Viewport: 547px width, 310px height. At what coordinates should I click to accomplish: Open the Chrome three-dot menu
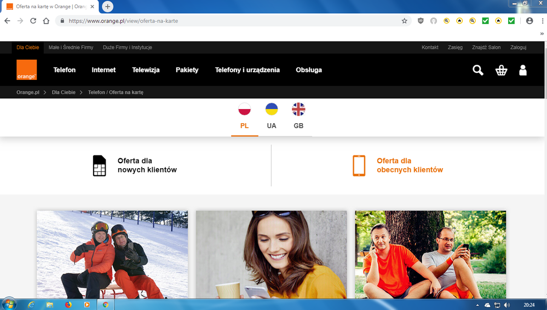(x=543, y=21)
